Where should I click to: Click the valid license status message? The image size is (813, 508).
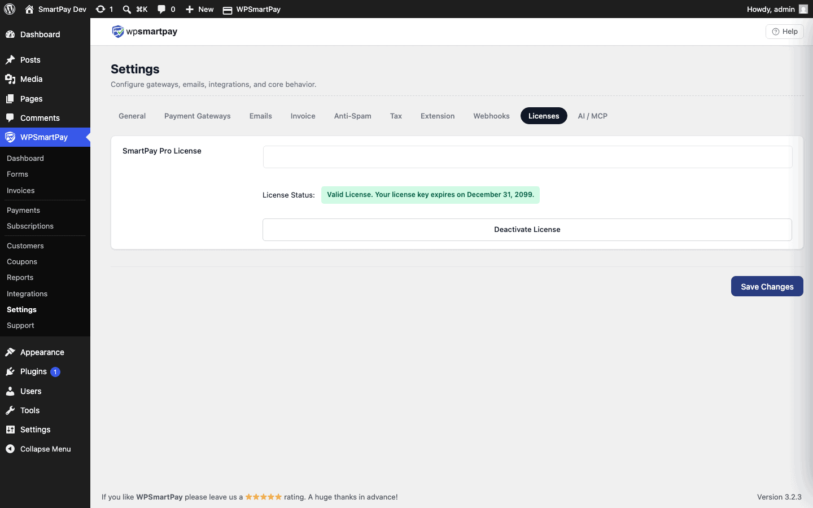coord(430,195)
